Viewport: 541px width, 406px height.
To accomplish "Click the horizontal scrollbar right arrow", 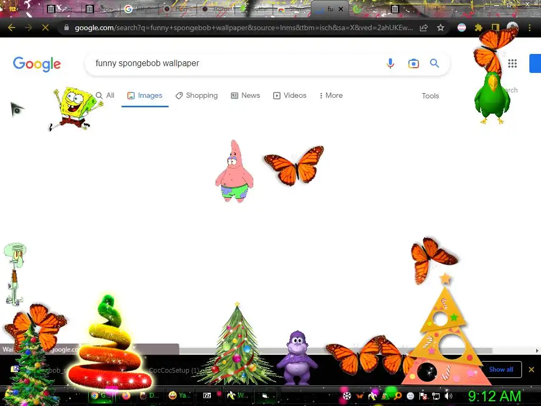I will 537,351.
